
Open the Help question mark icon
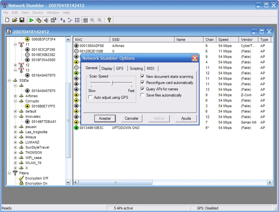click(109, 20)
